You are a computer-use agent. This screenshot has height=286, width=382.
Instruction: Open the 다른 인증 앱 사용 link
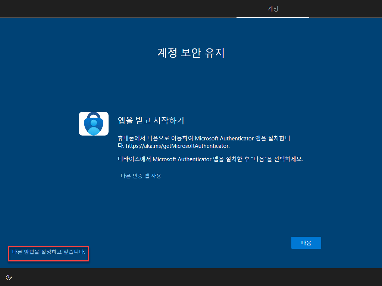click(x=141, y=176)
